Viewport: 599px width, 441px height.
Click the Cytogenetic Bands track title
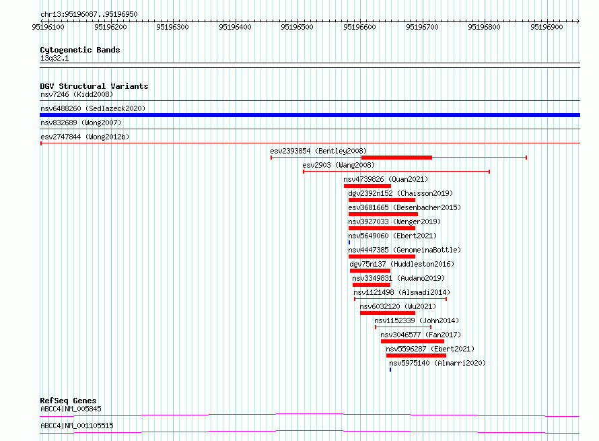pyautogui.click(x=80, y=50)
